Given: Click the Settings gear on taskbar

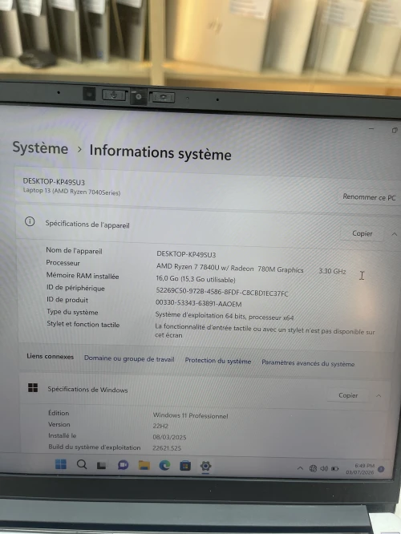Looking at the screenshot, I should pos(206,466).
